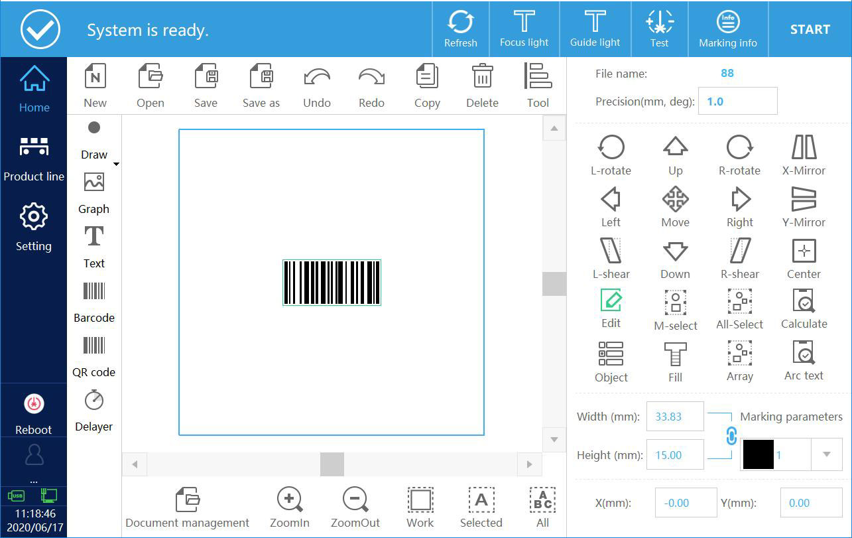Click the Precision input field

[737, 101]
